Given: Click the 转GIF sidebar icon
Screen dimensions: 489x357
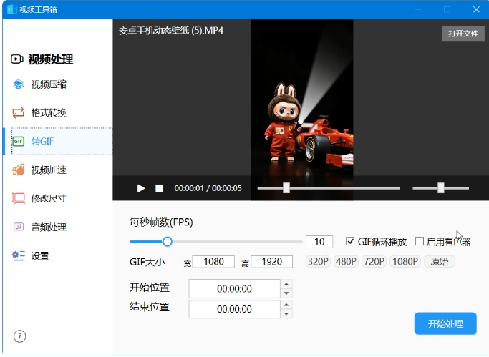Looking at the screenshot, I should coord(18,141).
